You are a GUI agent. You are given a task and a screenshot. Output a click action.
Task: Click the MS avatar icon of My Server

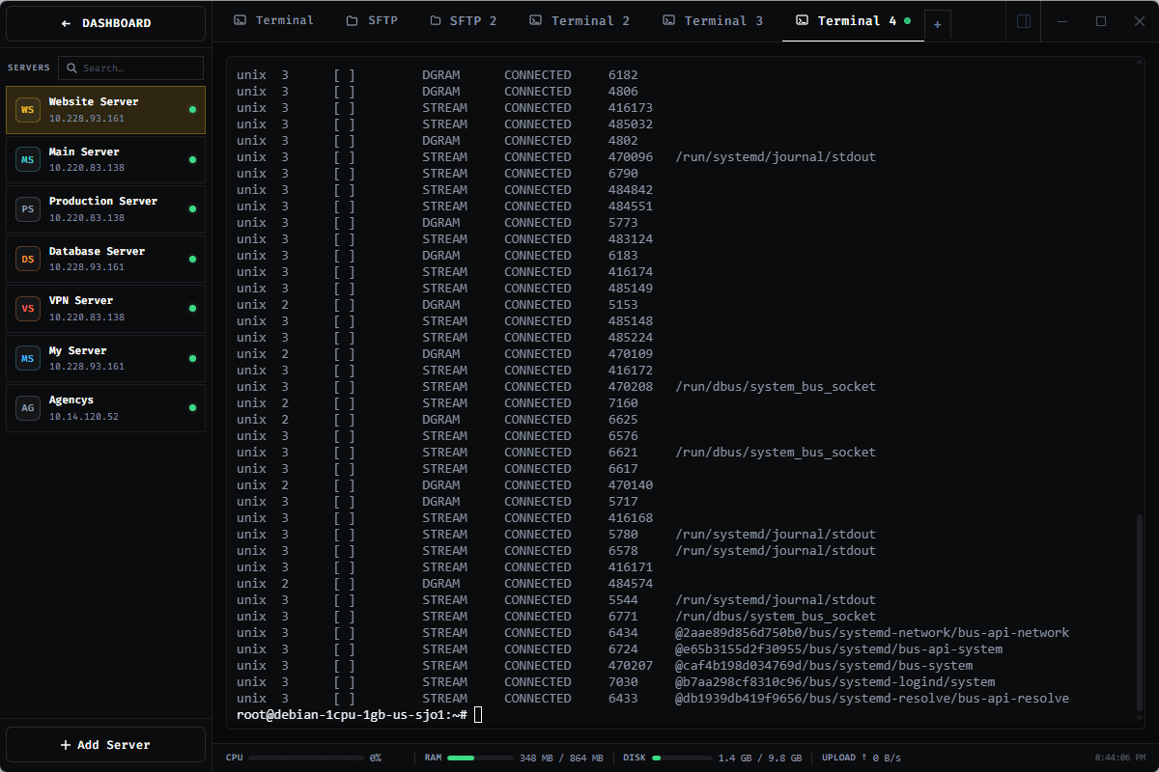pos(28,358)
